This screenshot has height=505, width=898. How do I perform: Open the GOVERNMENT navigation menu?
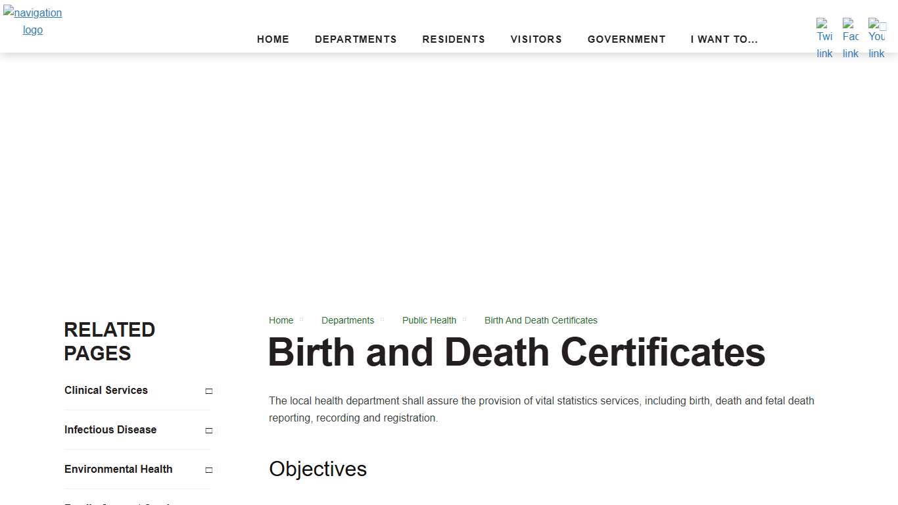pos(626,39)
